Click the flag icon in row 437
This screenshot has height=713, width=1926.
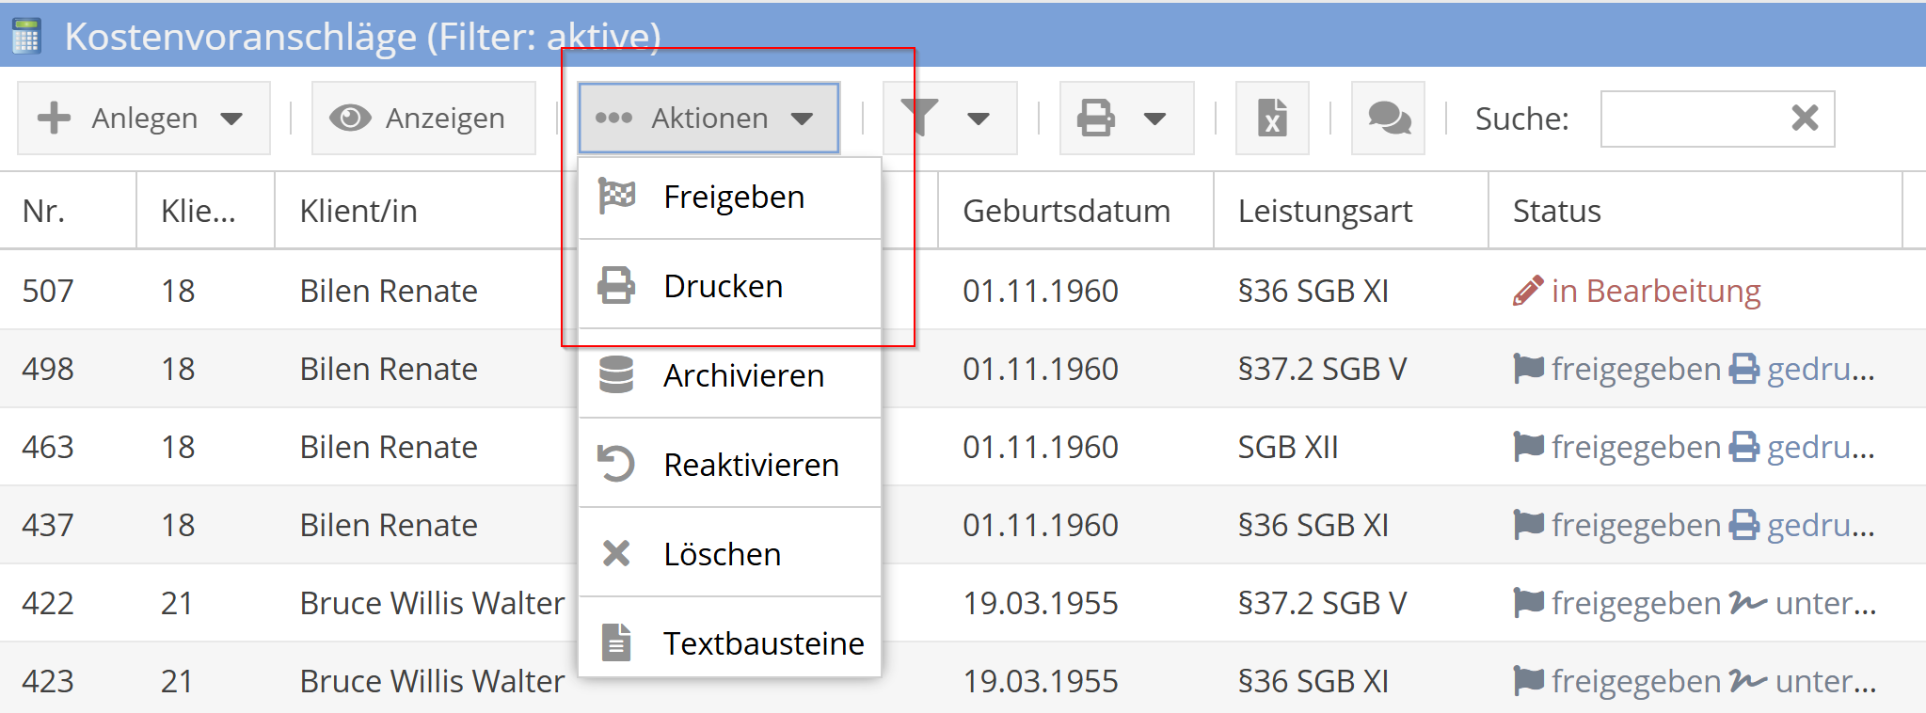(x=1529, y=525)
